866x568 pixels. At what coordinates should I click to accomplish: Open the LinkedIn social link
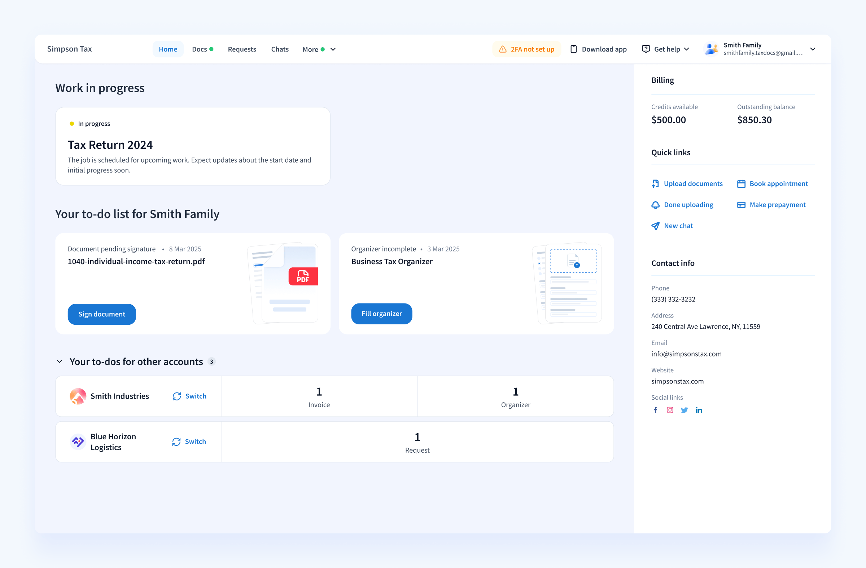[699, 410]
